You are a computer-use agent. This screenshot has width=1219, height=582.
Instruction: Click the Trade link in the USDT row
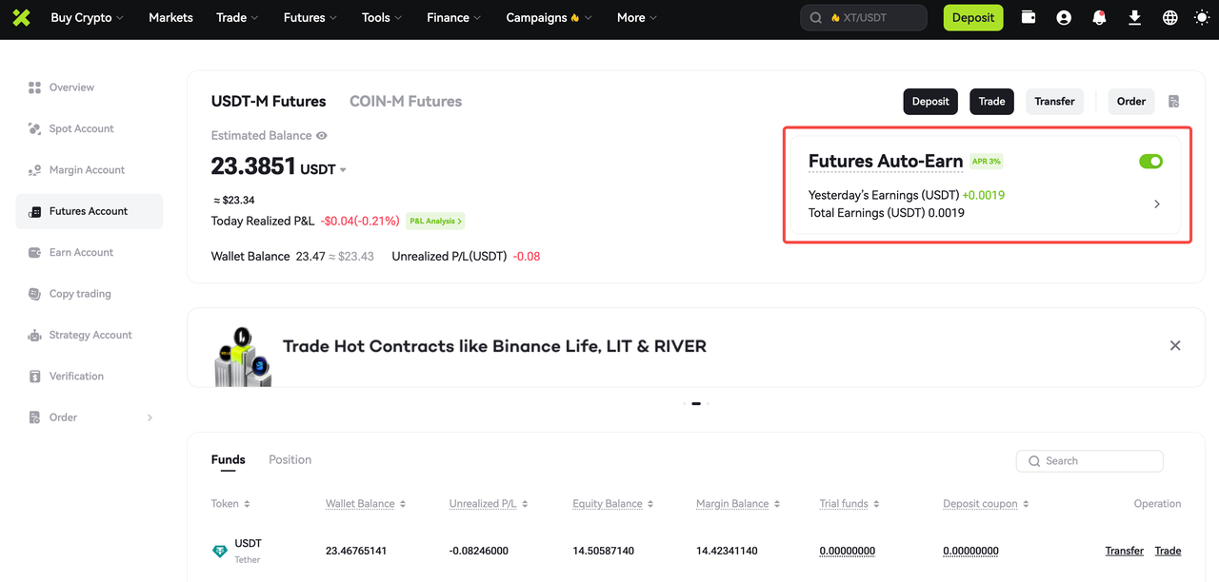tap(1168, 552)
